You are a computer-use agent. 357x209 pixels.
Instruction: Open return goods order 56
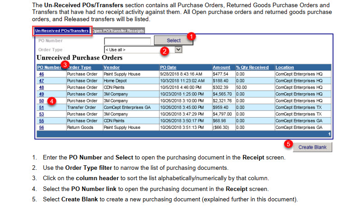click(x=41, y=127)
